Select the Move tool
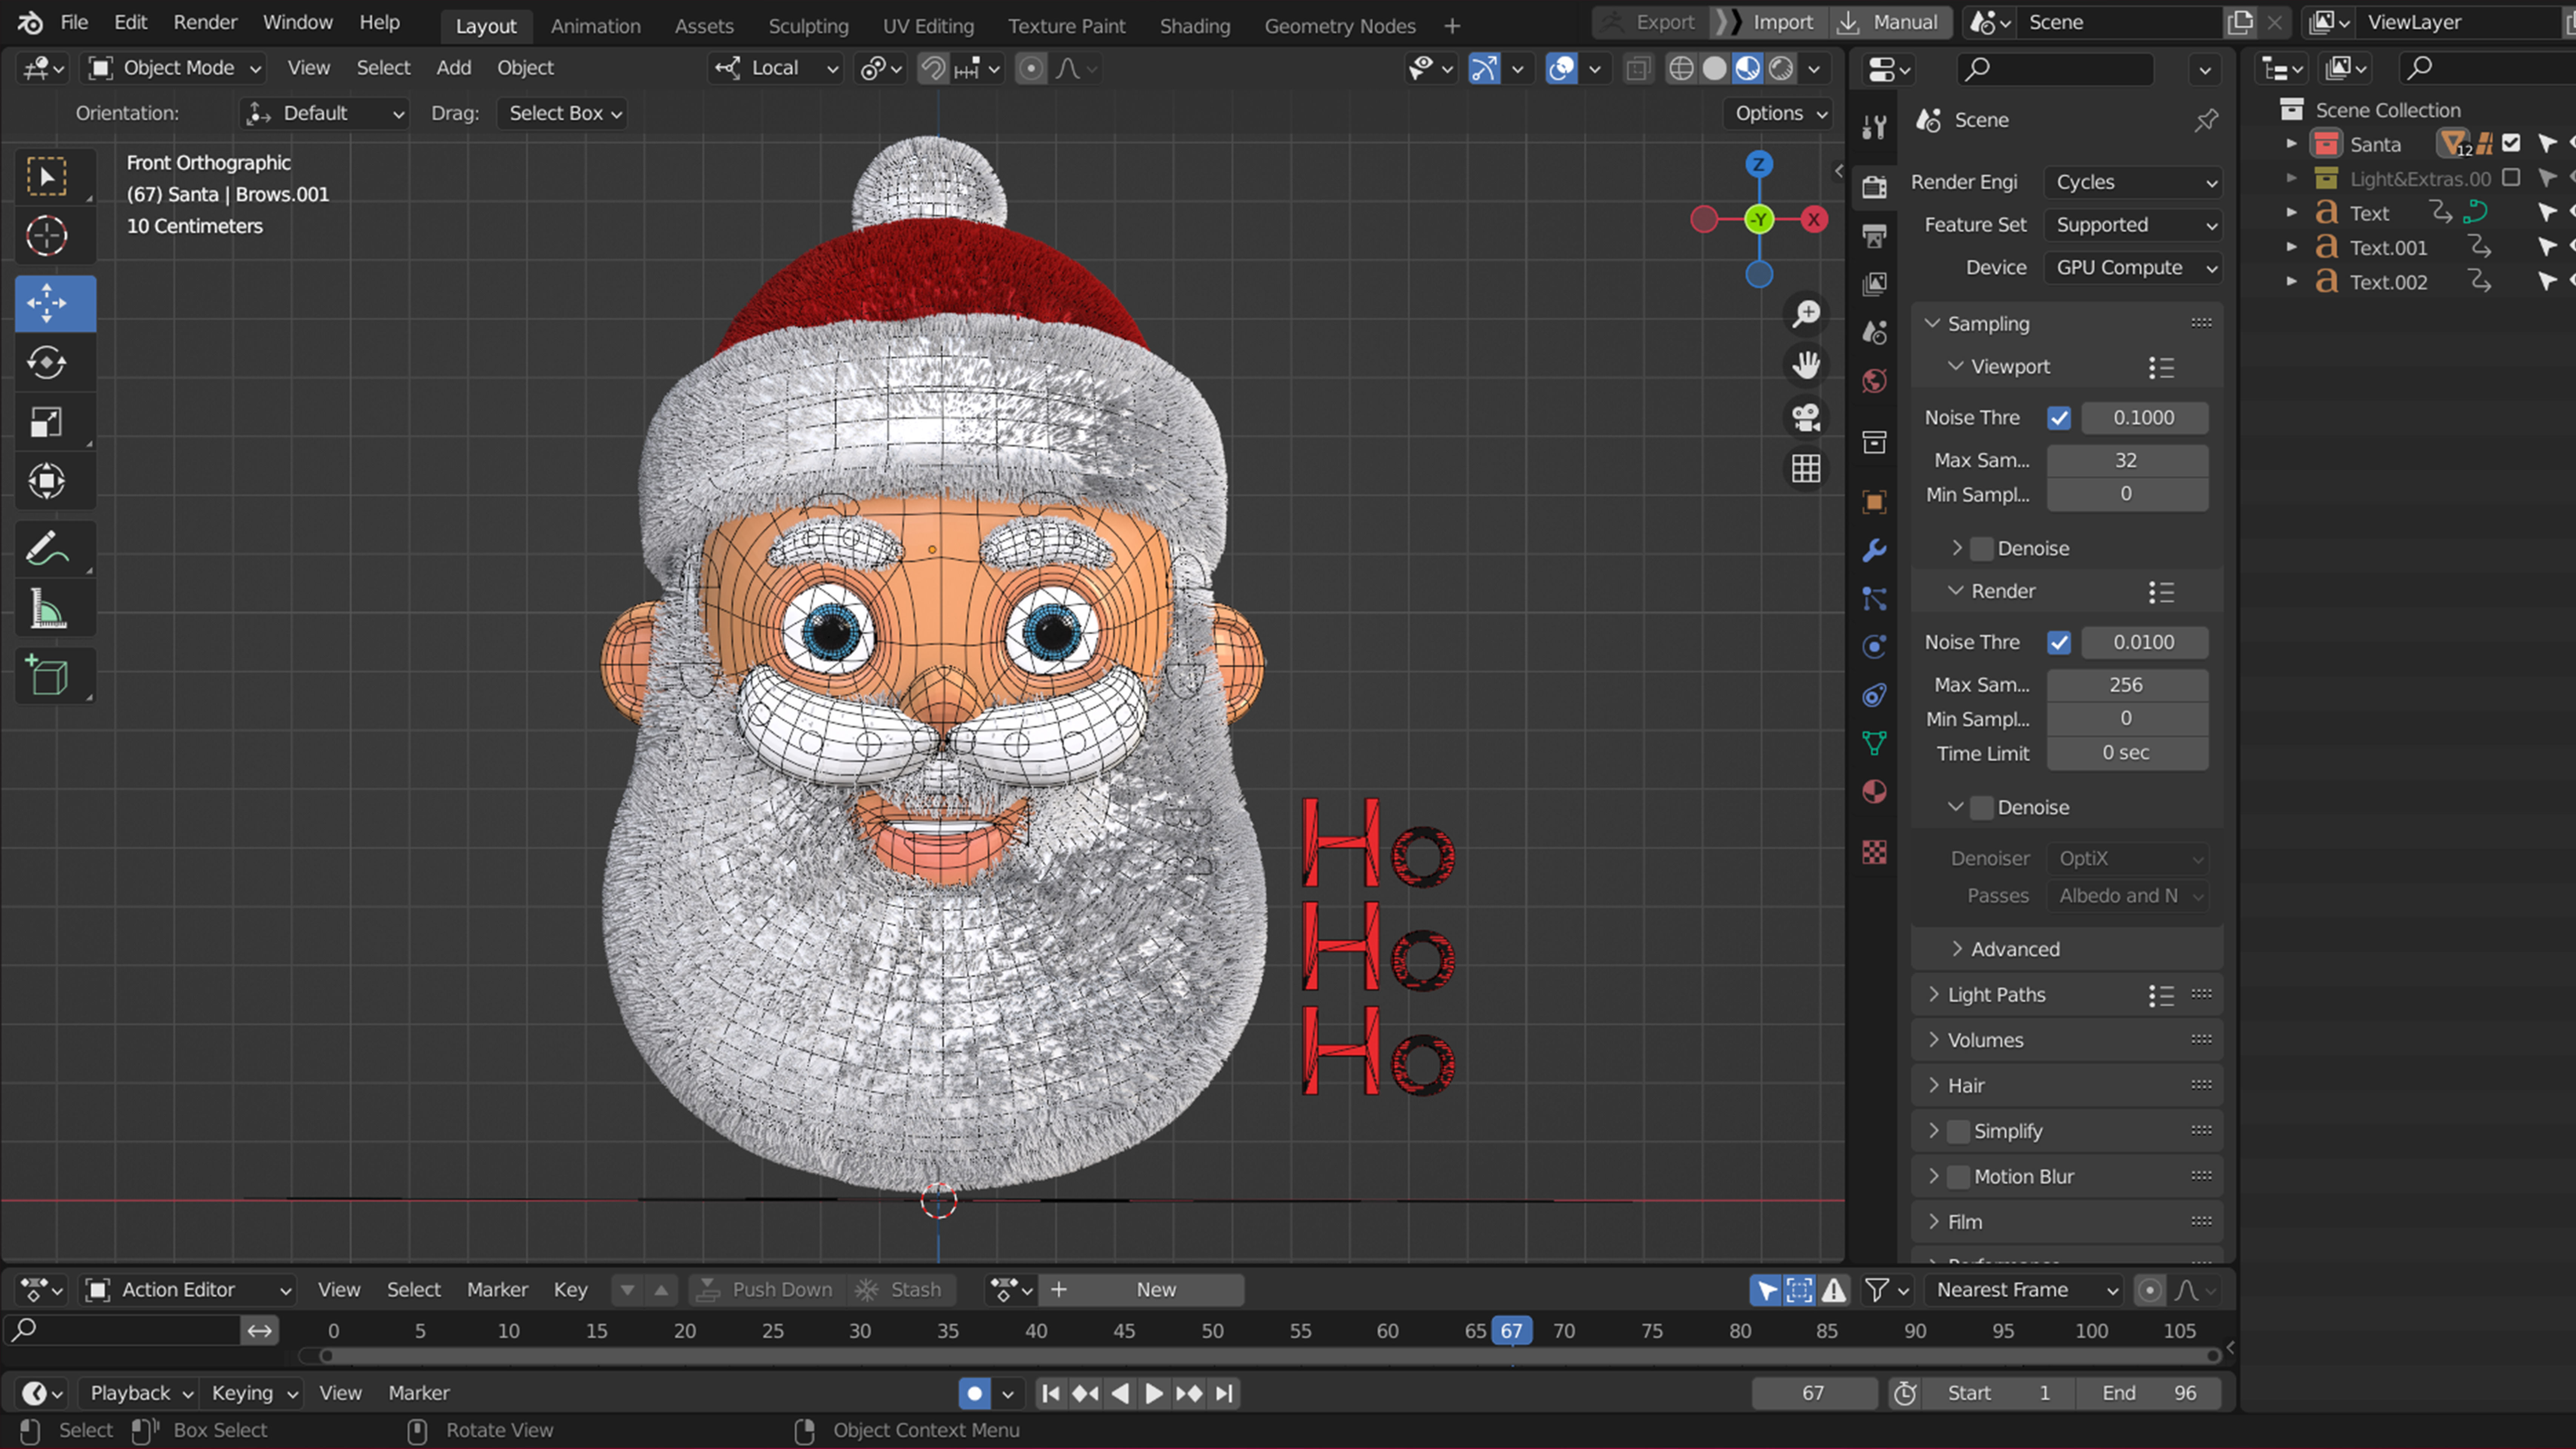Screen dimensions: 2576x1449 47,303
